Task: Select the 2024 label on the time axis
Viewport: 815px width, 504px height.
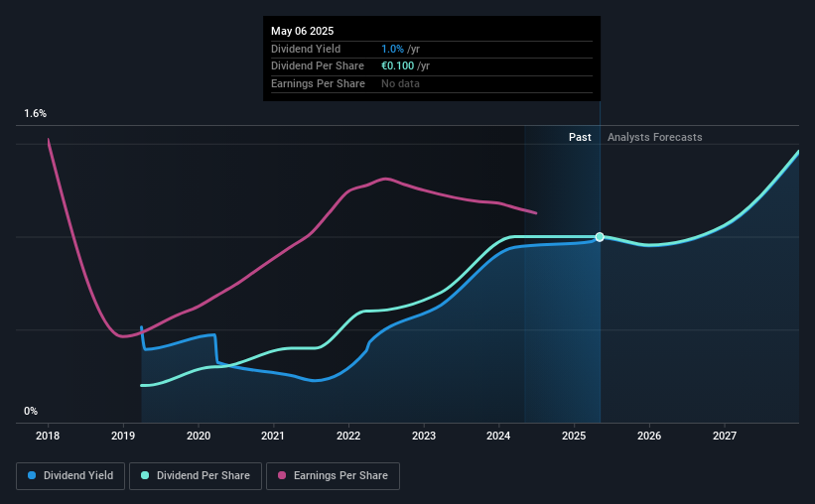Action: coord(498,436)
